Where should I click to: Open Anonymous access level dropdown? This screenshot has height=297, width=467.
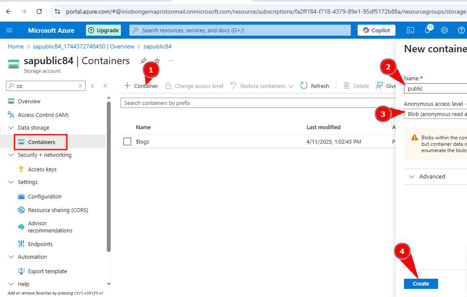pyautogui.click(x=435, y=114)
